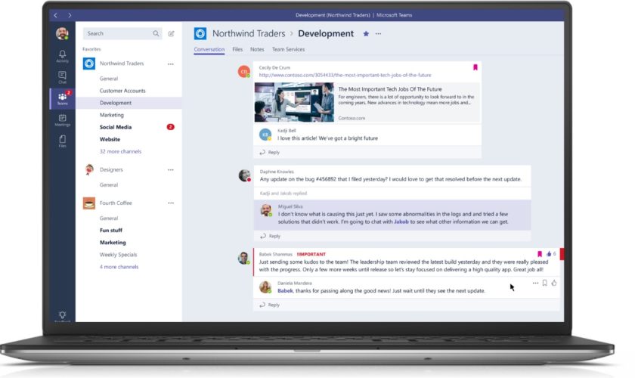Viewport: 635px width, 378px height.
Task: Switch to the Files tab
Action: coord(237,49)
